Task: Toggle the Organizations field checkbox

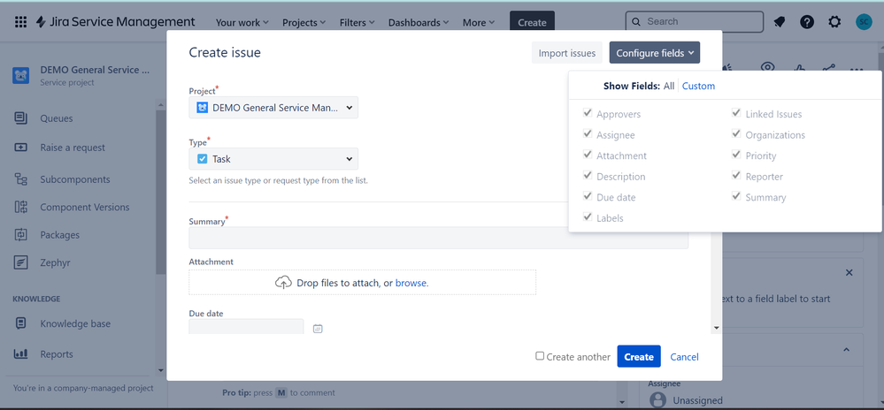Action: (x=735, y=134)
